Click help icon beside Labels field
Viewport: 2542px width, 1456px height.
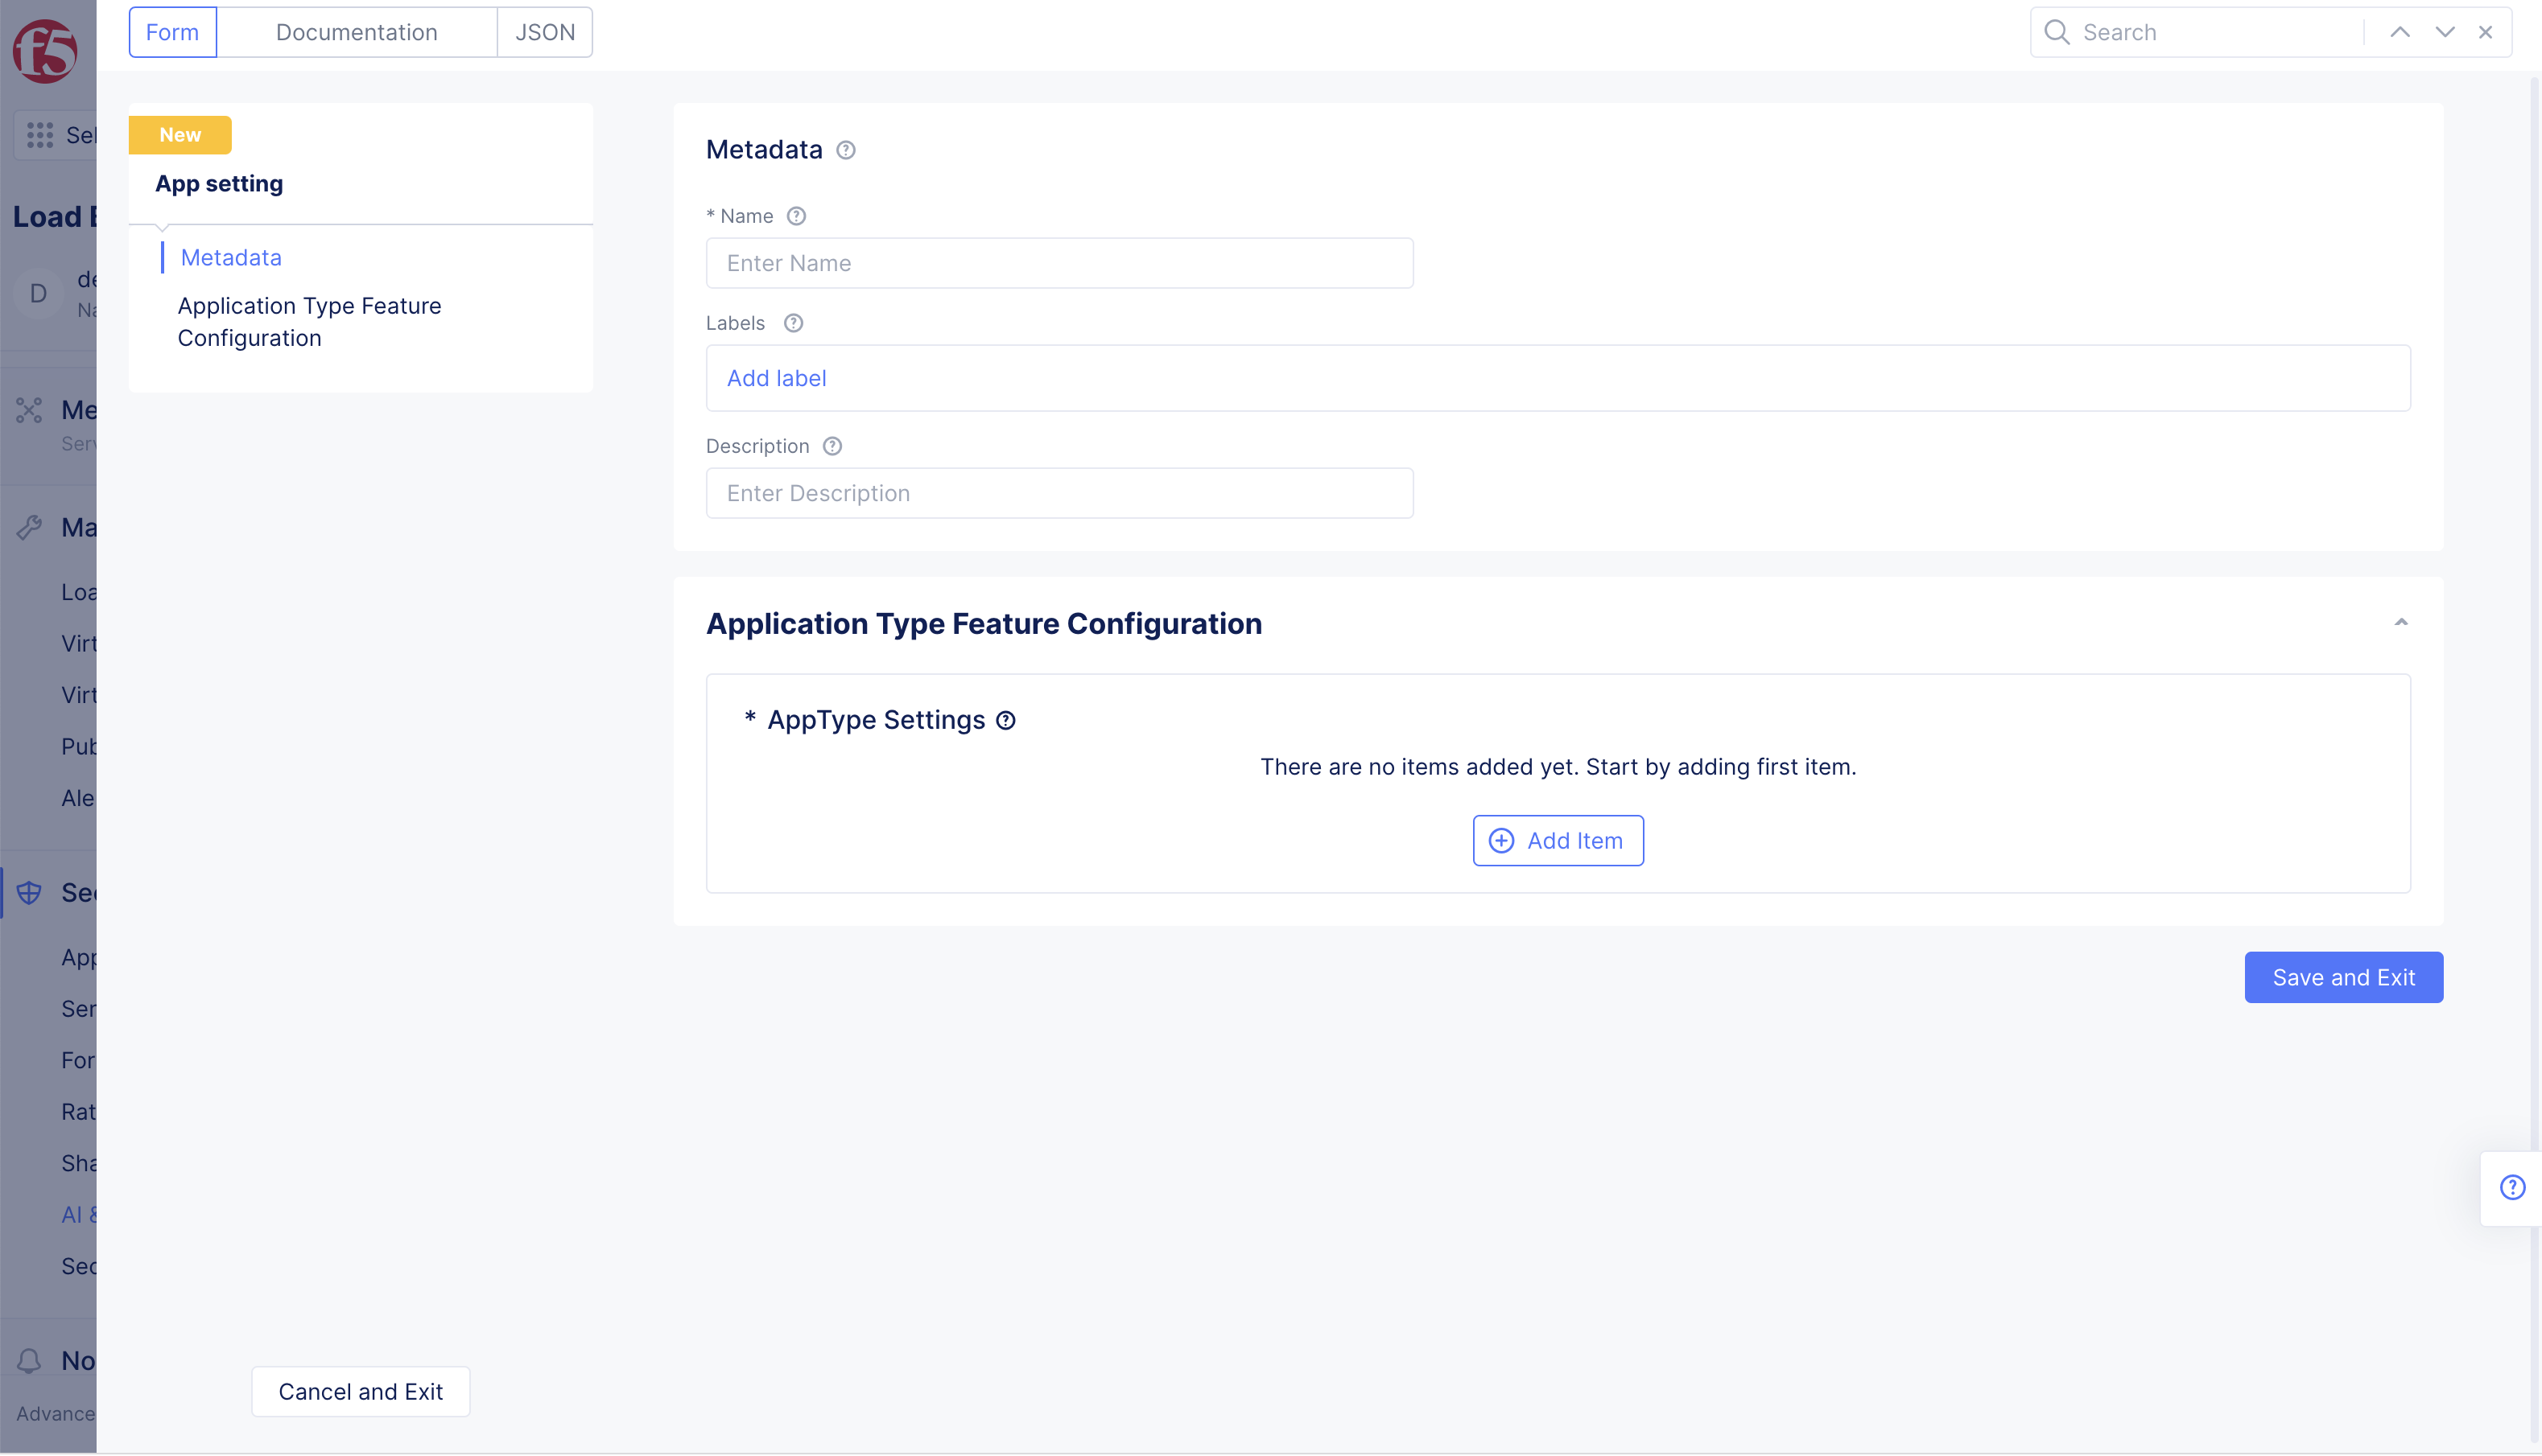[794, 323]
